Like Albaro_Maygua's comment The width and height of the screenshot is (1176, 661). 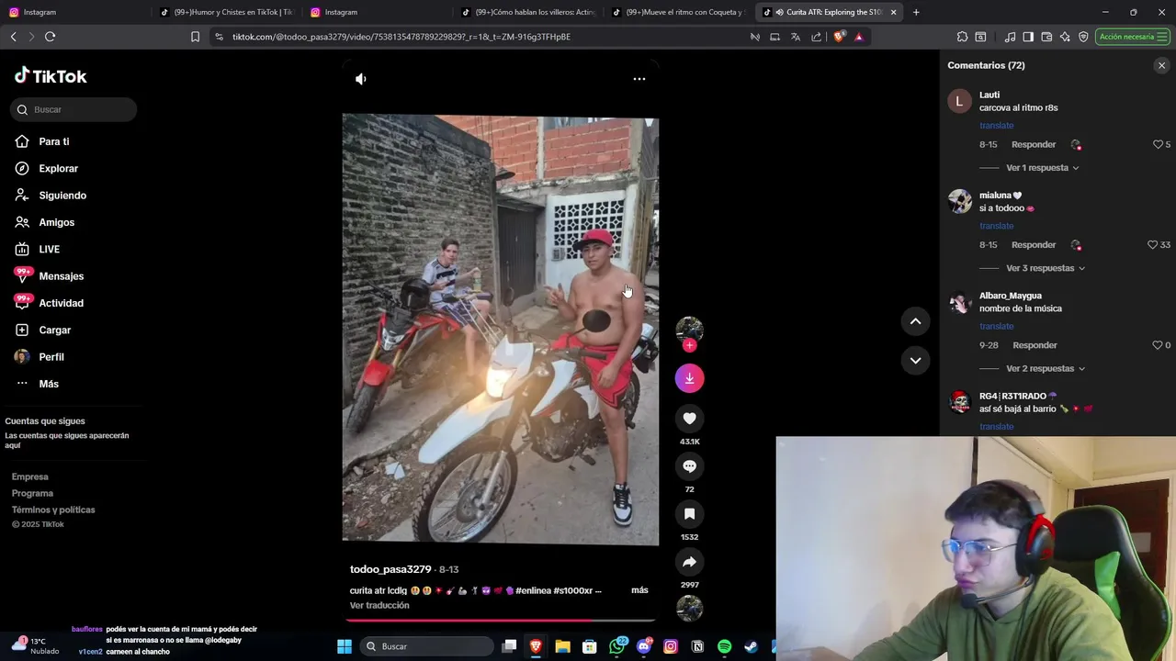[1158, 345]
